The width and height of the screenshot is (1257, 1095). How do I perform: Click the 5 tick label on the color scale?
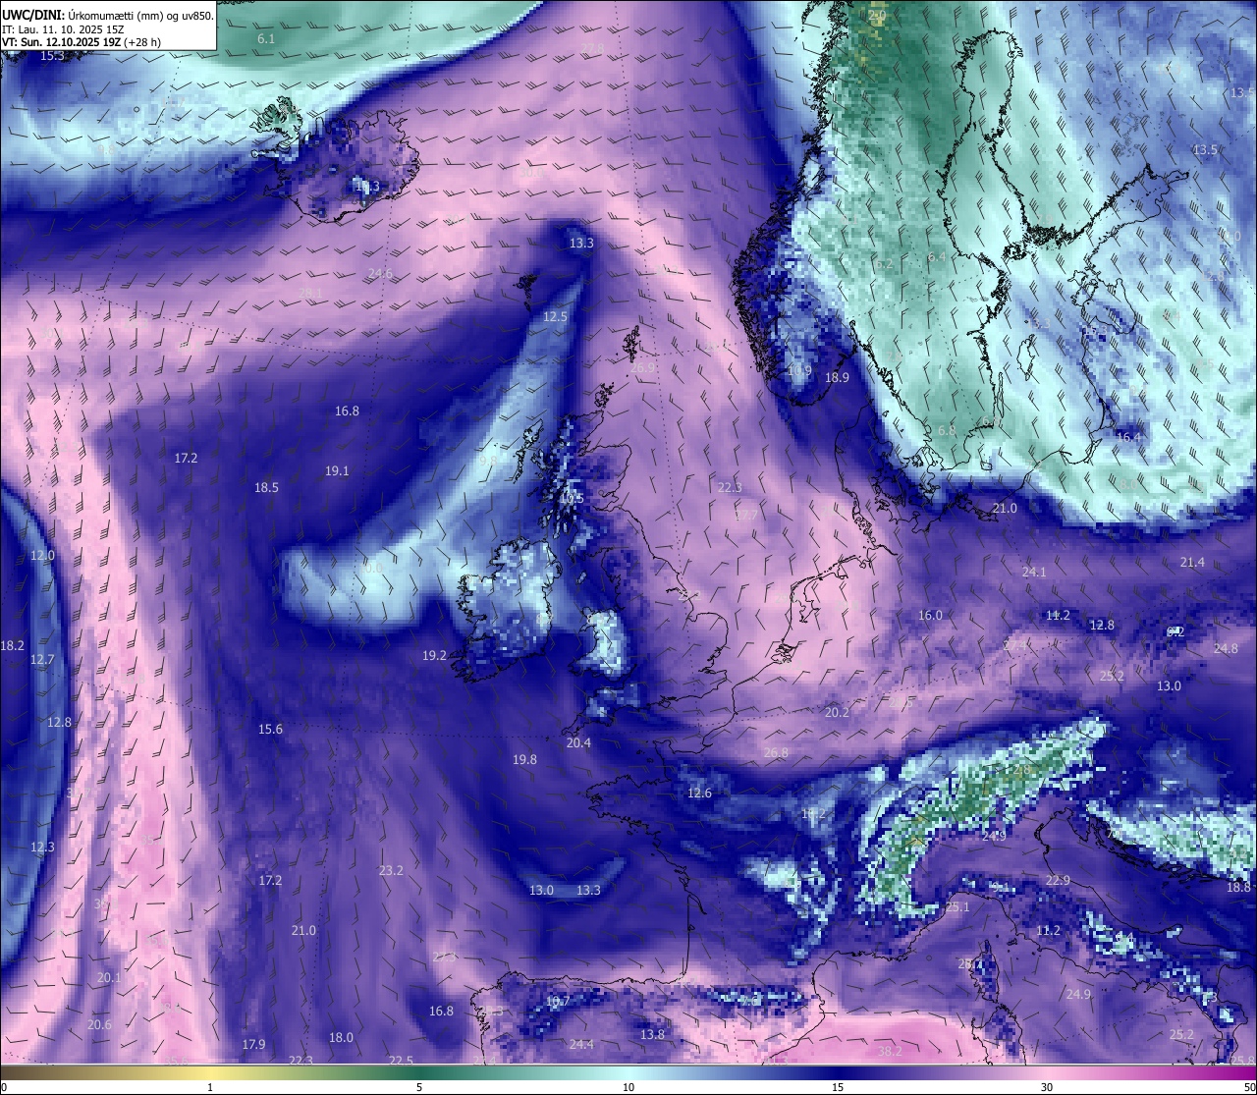coord(419,1087)
